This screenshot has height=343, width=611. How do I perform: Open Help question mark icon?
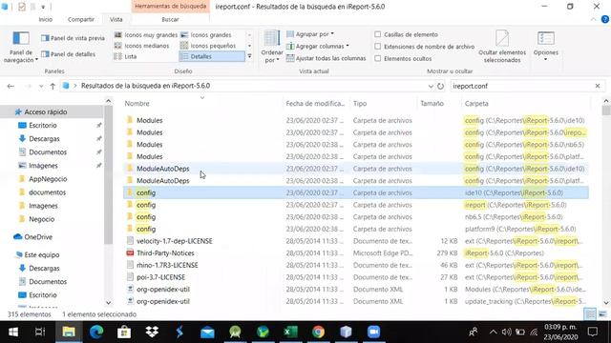pyautogui.click(x=604, y=19)
